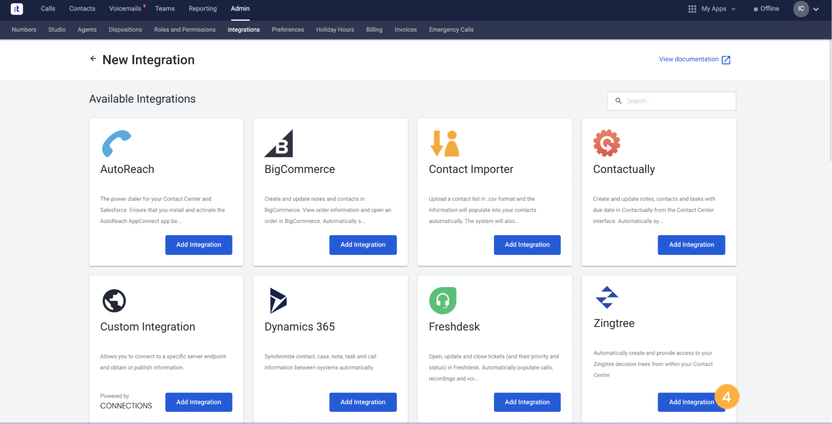
Task: Click the Contact Importer card title
Action: click(x=471, y=169)
